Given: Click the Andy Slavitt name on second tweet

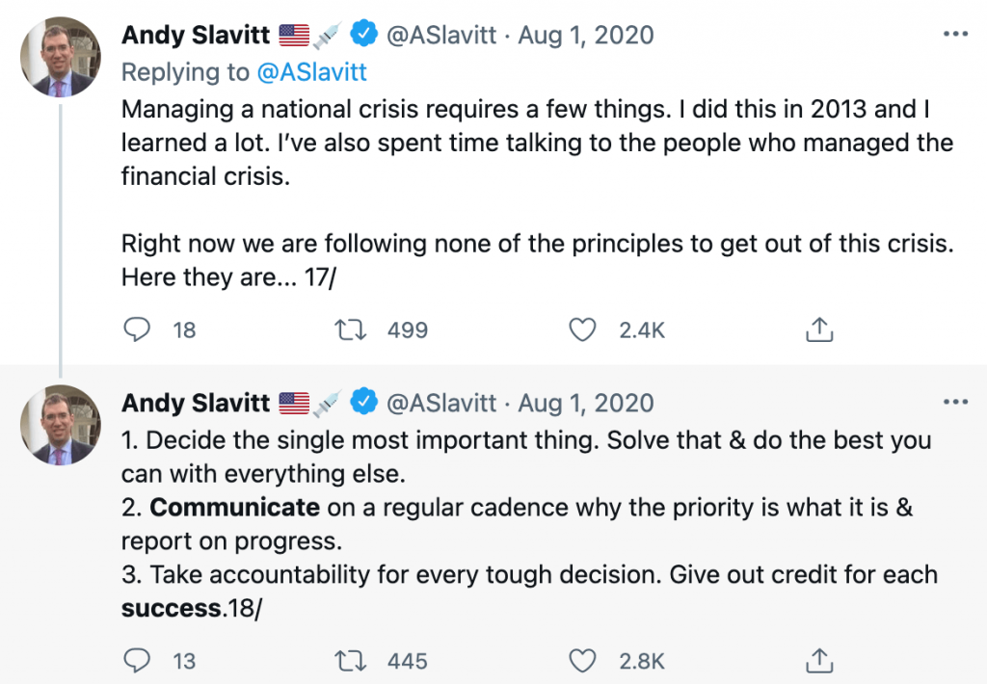Looking at the screenshot, I should tap(196, 403).
